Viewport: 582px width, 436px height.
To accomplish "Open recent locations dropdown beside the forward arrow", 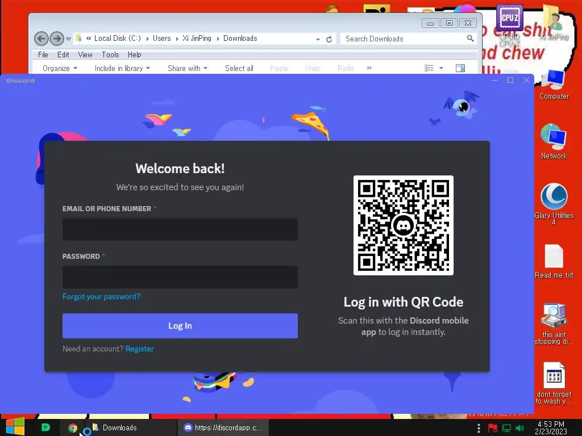I will (69, 39).
